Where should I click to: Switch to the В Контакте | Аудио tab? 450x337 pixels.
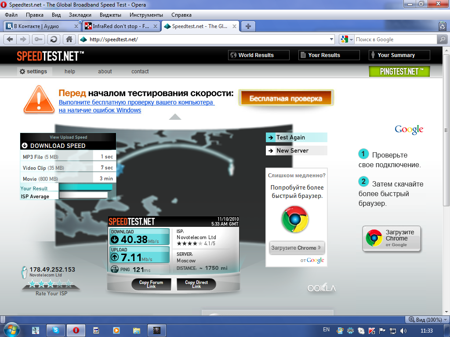(x=41, y=26)
